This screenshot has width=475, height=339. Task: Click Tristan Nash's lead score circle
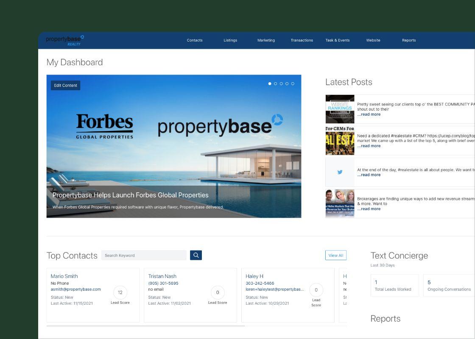218,292
